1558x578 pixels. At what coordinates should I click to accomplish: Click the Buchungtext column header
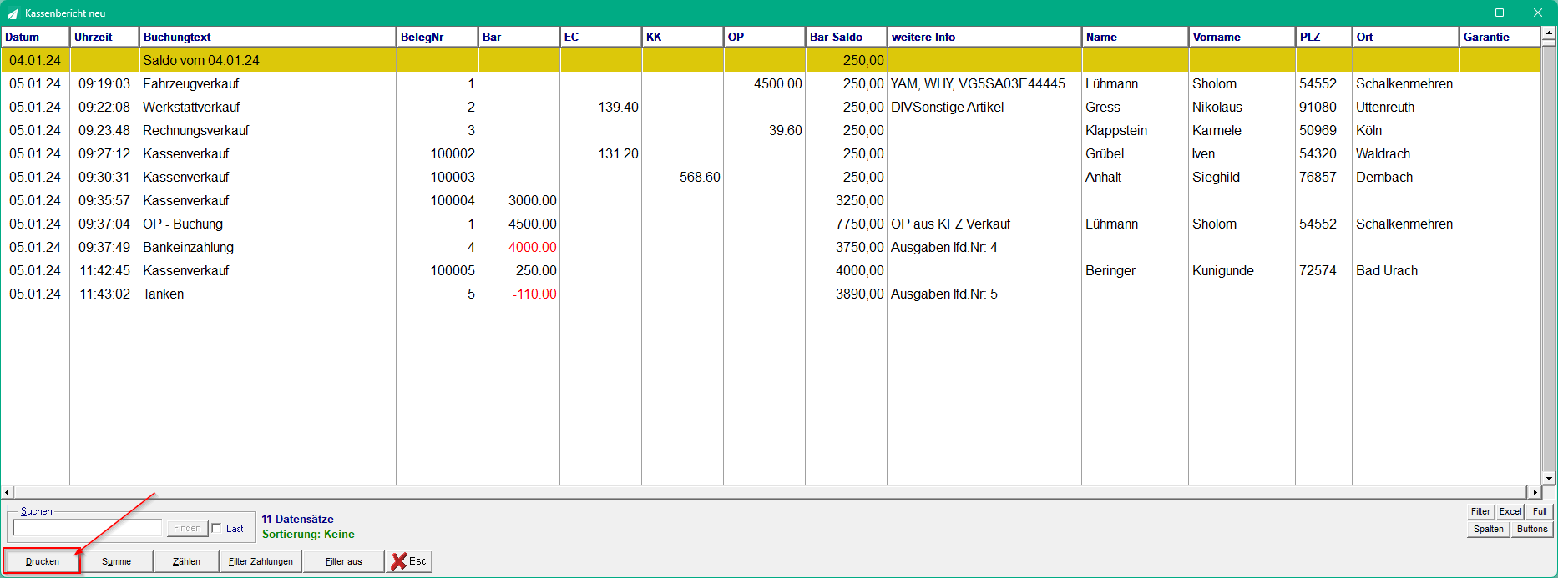(x=267, y=37)
